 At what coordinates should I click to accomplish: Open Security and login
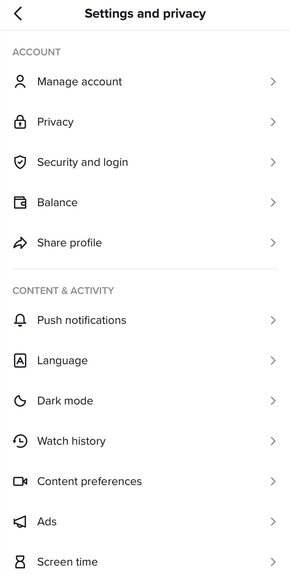click(145, 162)
